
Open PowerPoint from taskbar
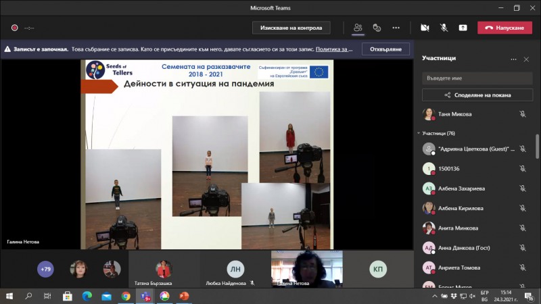coord(184,296)
